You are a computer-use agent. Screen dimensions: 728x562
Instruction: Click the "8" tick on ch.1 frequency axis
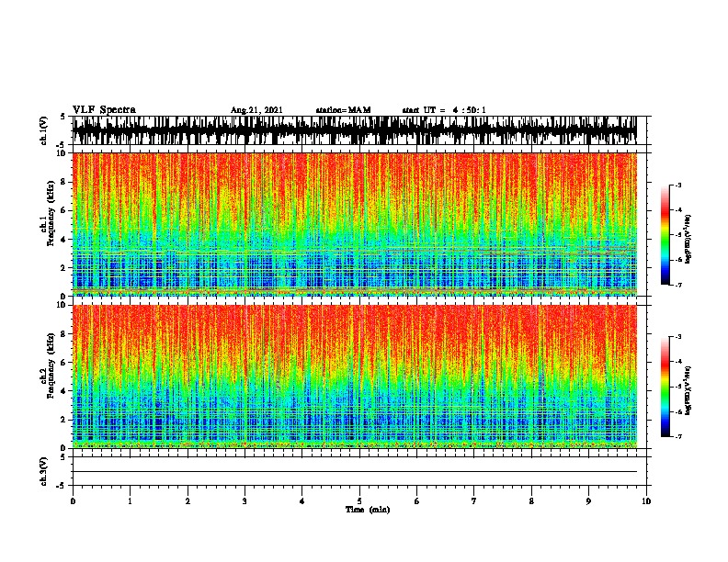tap(63, 182)
